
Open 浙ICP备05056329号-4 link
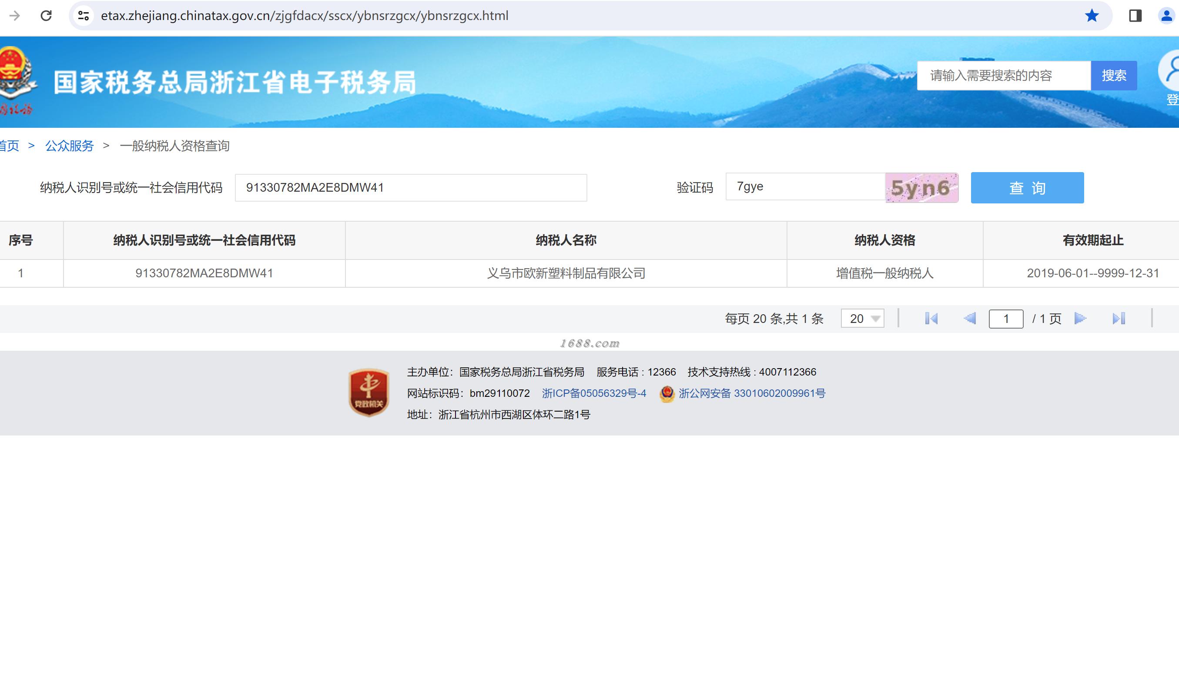[594, 393]
